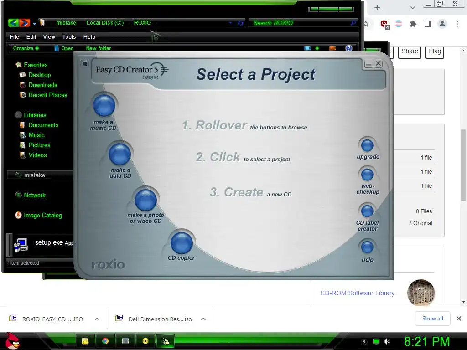Launch the web-checkup button

pos(367,175)
